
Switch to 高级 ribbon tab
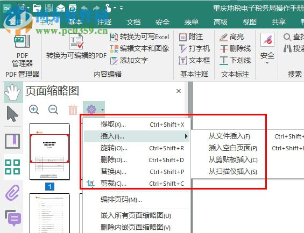(x=221, y=22)
